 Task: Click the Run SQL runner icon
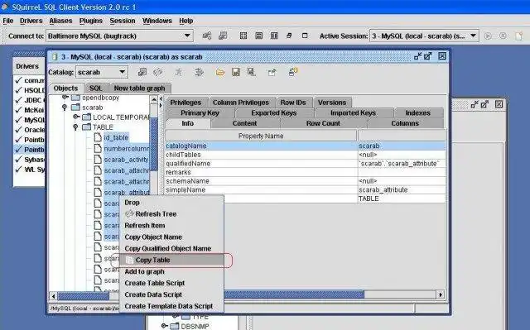[179, 72]
